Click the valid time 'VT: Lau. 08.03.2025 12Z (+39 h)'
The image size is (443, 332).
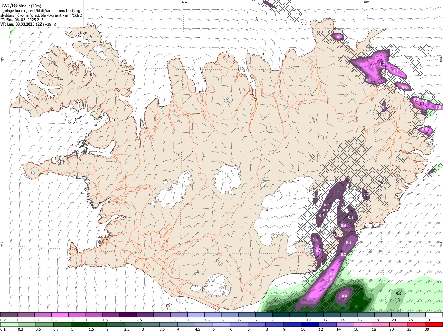(x=28, y=24)
